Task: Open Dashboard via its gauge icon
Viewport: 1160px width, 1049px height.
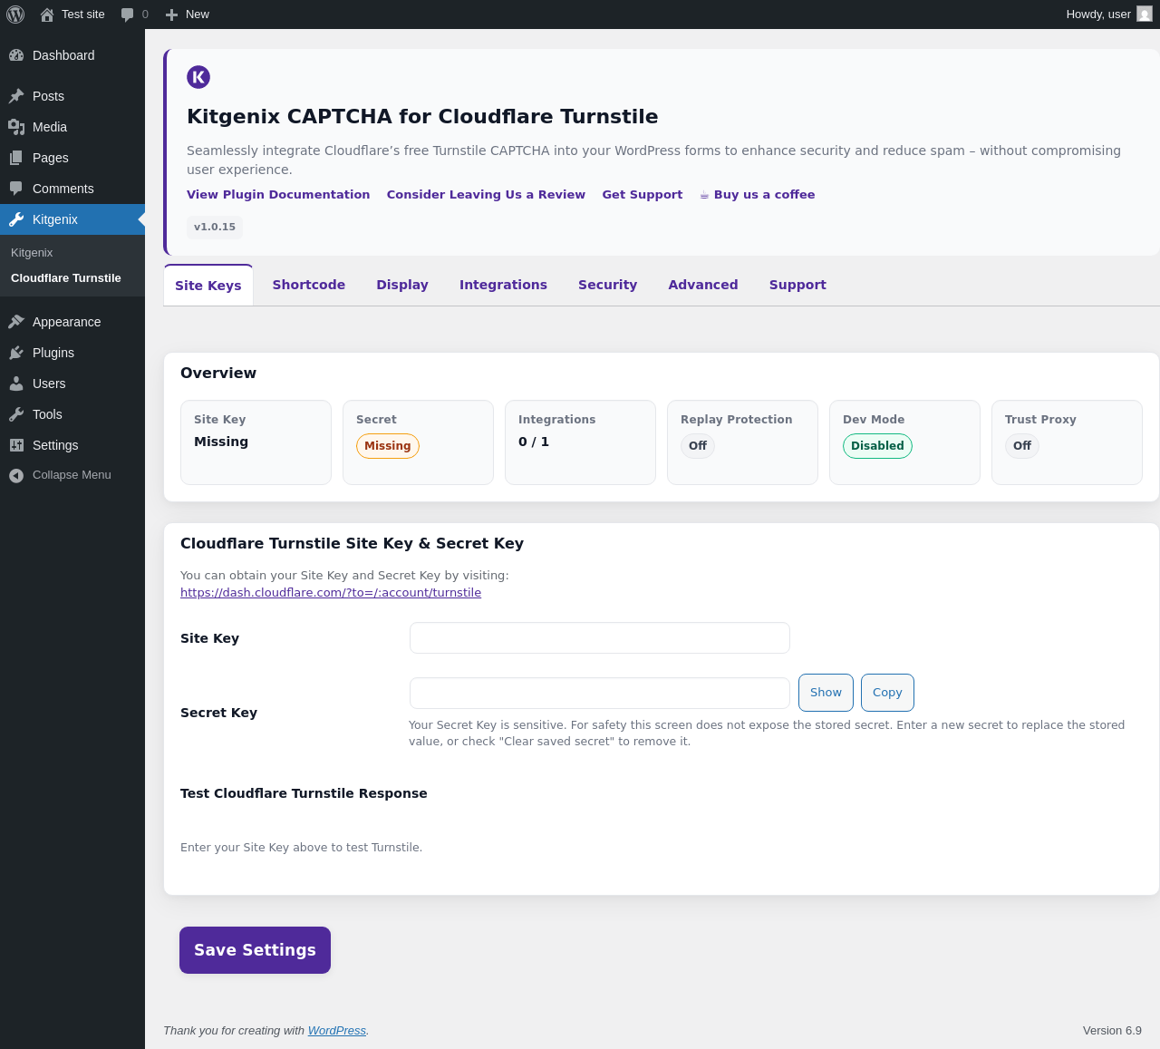Action: tap(16, 55)
